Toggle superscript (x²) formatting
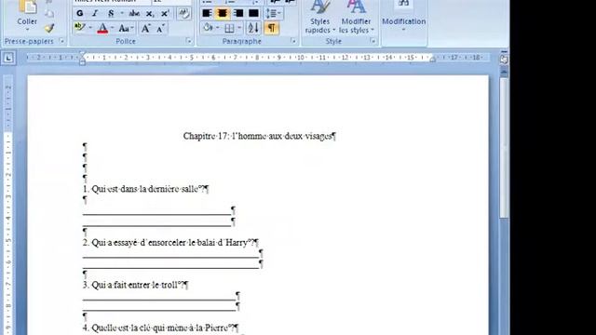This screenshot has width=596, height=335. coord(165,14)
